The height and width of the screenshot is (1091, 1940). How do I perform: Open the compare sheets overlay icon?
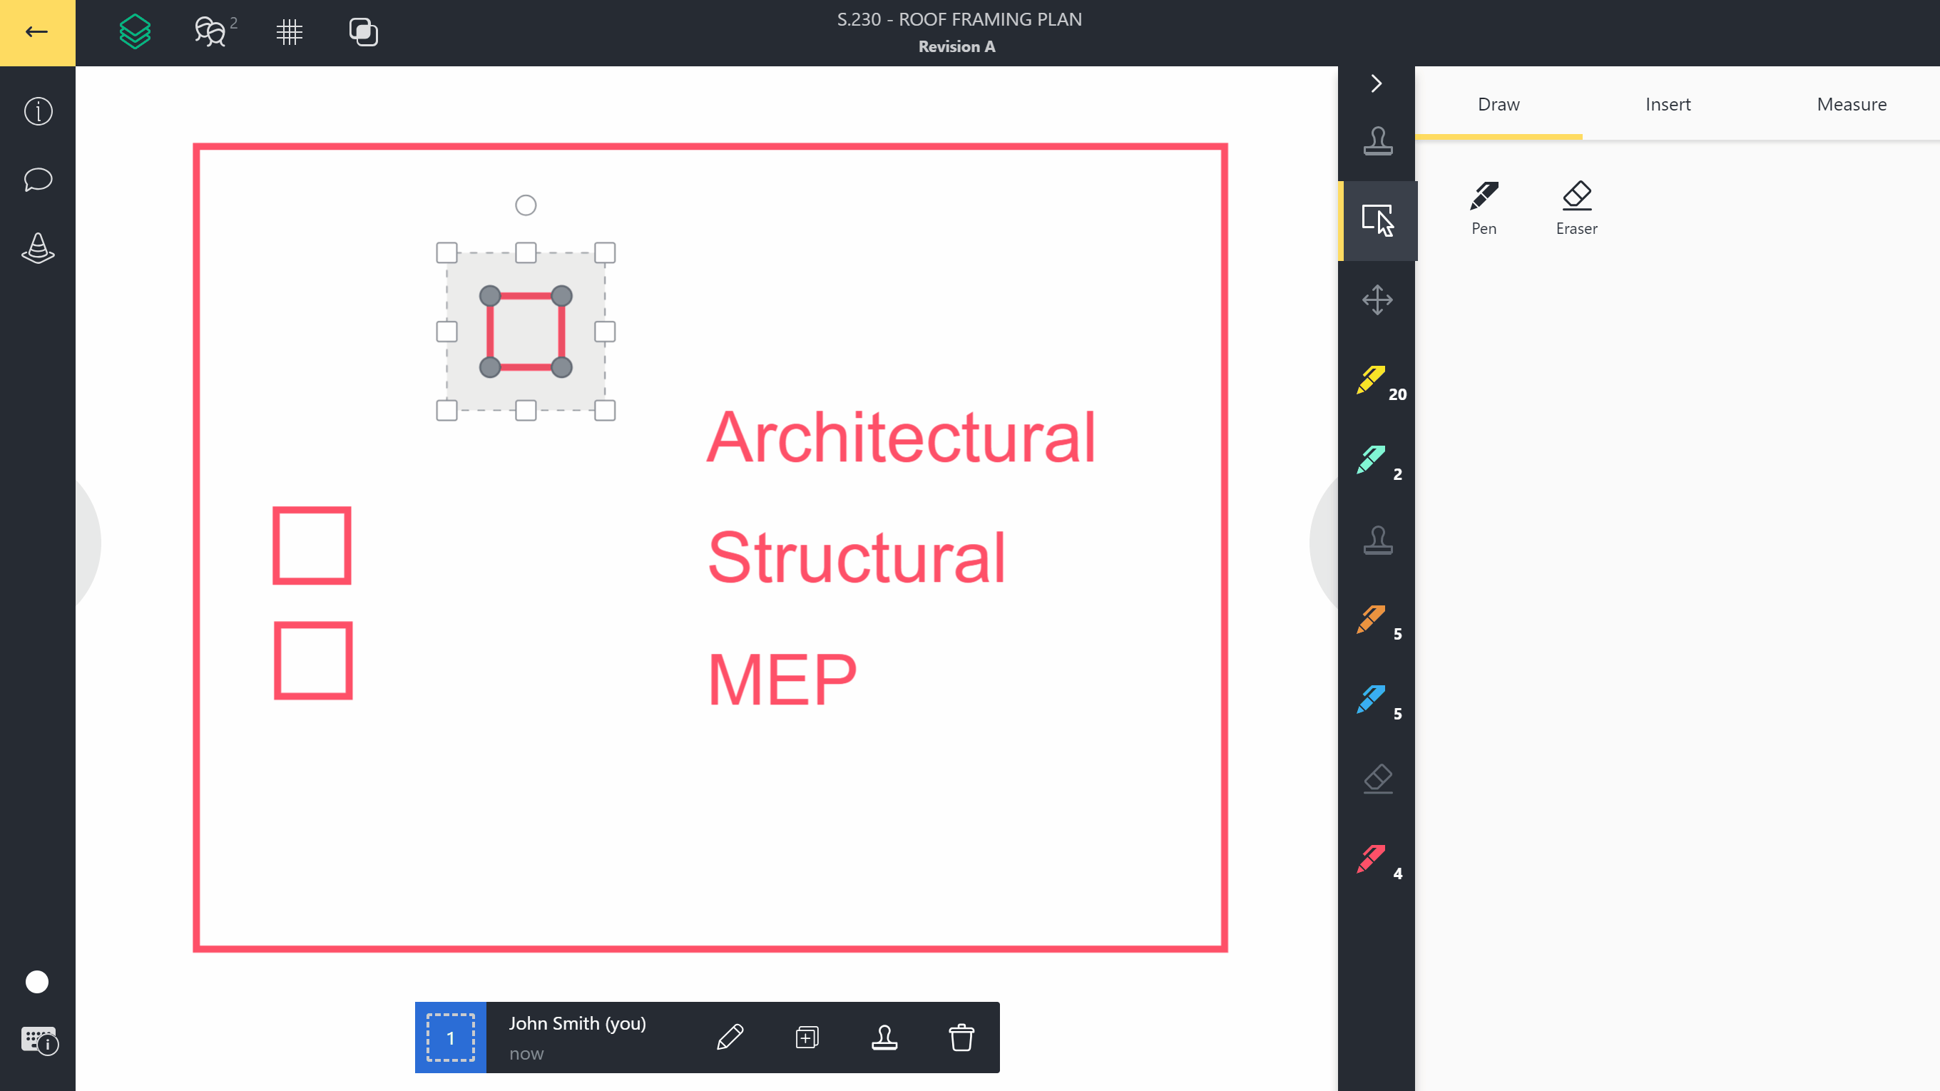[364, 32]
